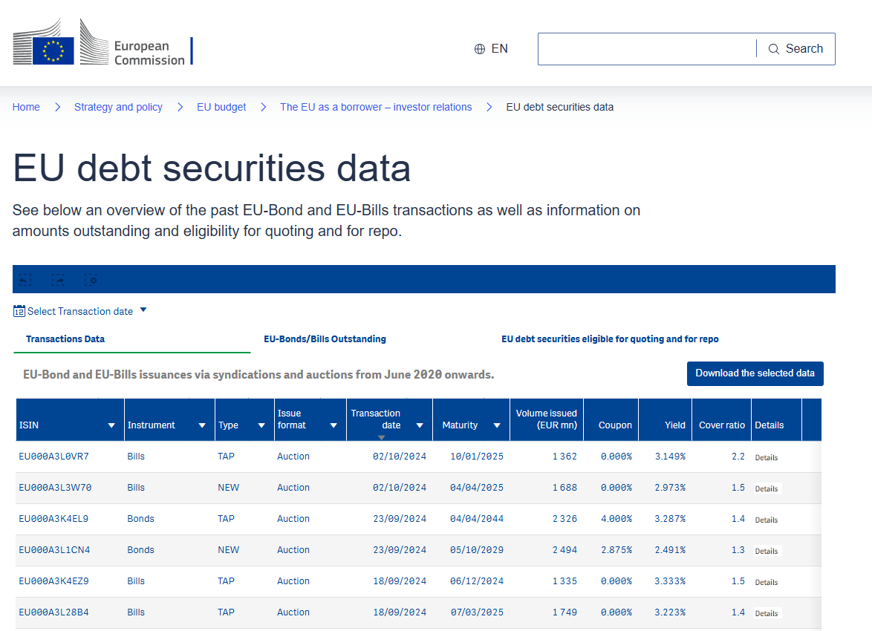
Task: Open Details for row EU000A3L1CN4
Action: click(767, 551)
